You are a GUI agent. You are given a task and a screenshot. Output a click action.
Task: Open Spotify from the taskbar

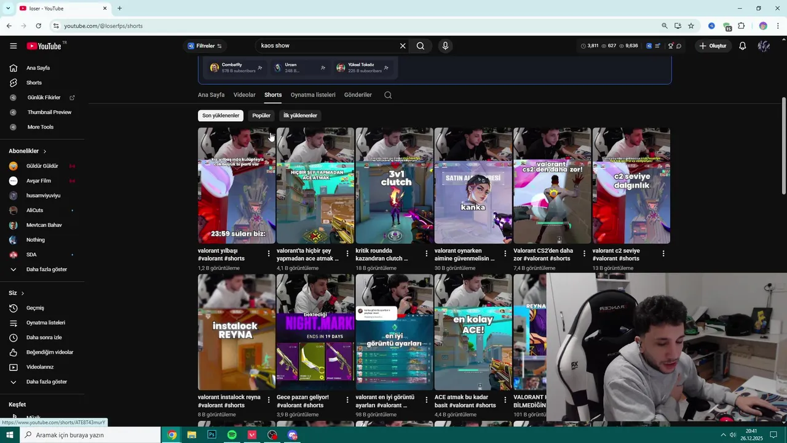(x=232, y=435)
